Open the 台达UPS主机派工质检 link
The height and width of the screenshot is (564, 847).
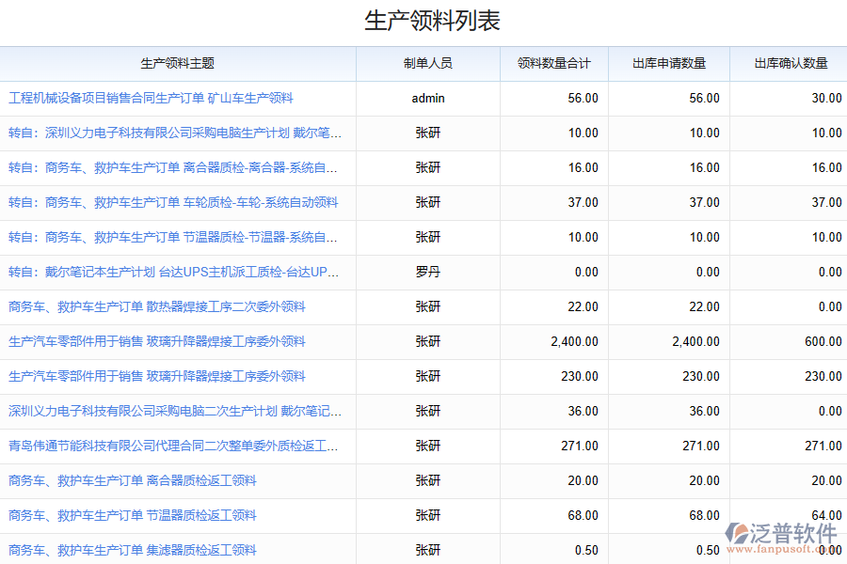pos(173,272)
